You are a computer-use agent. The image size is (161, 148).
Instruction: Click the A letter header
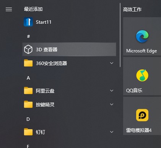pos(28,78)
